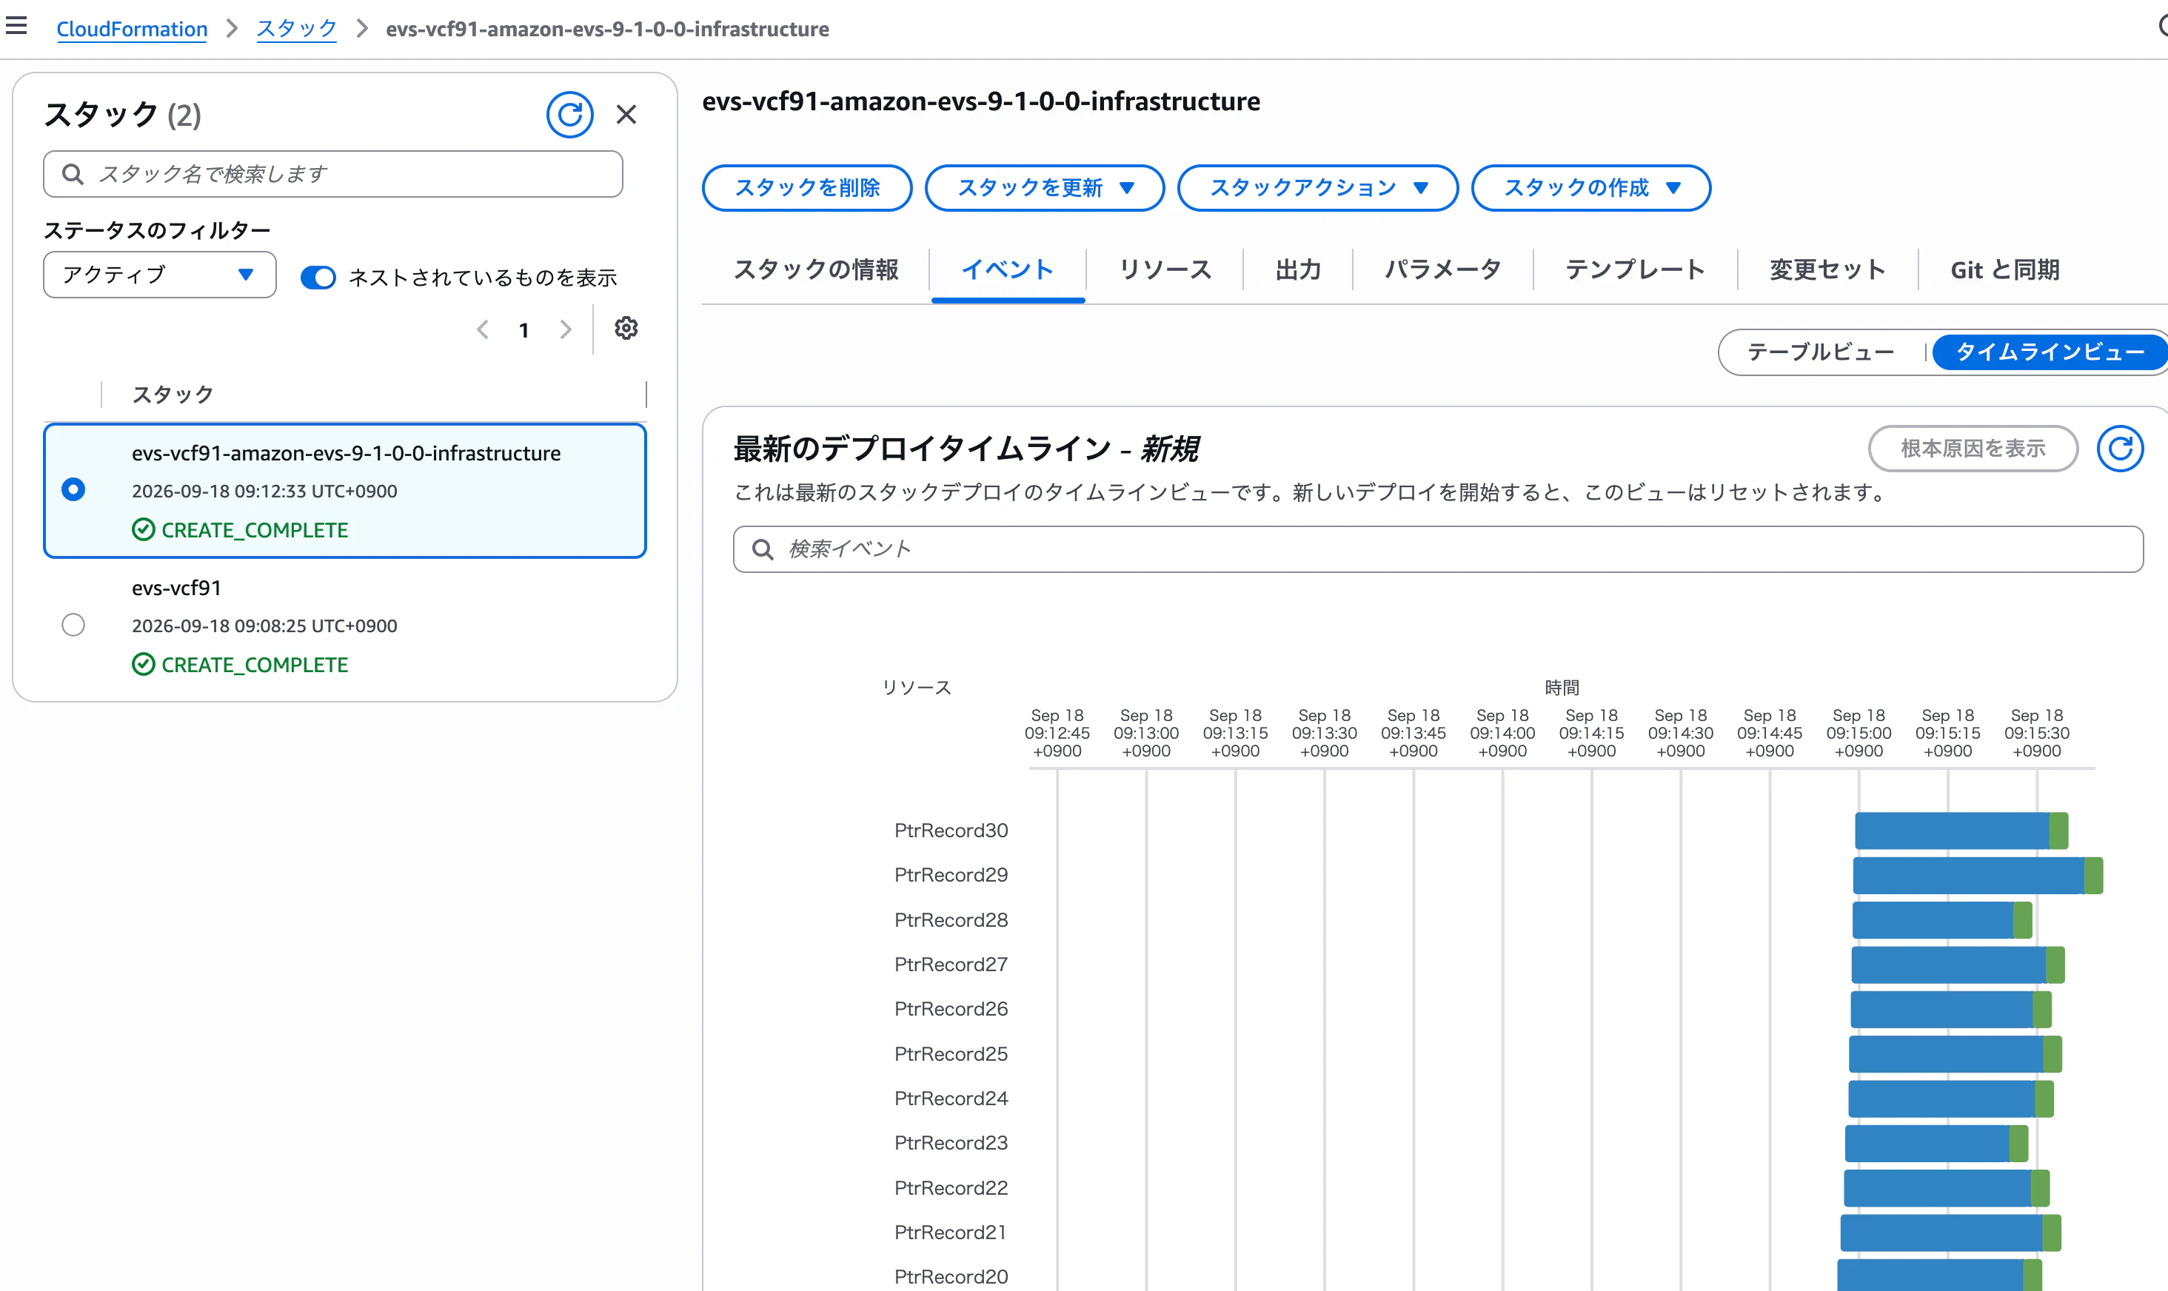Image resolution: width=2168 pixels, height=1291 pixels.
Task: Click the Sep 18 09:15:00 time axis label
Action: (x=1858, y=734)
